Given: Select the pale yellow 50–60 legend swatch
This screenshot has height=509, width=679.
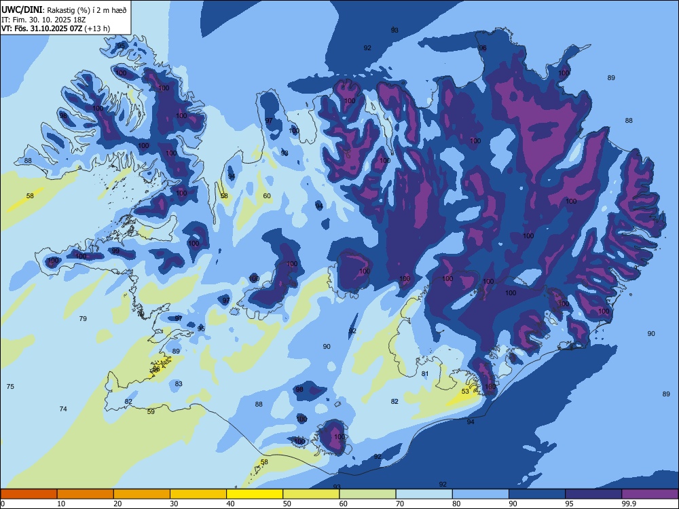Looking at the screenshot, I should [x=312, y=494].
